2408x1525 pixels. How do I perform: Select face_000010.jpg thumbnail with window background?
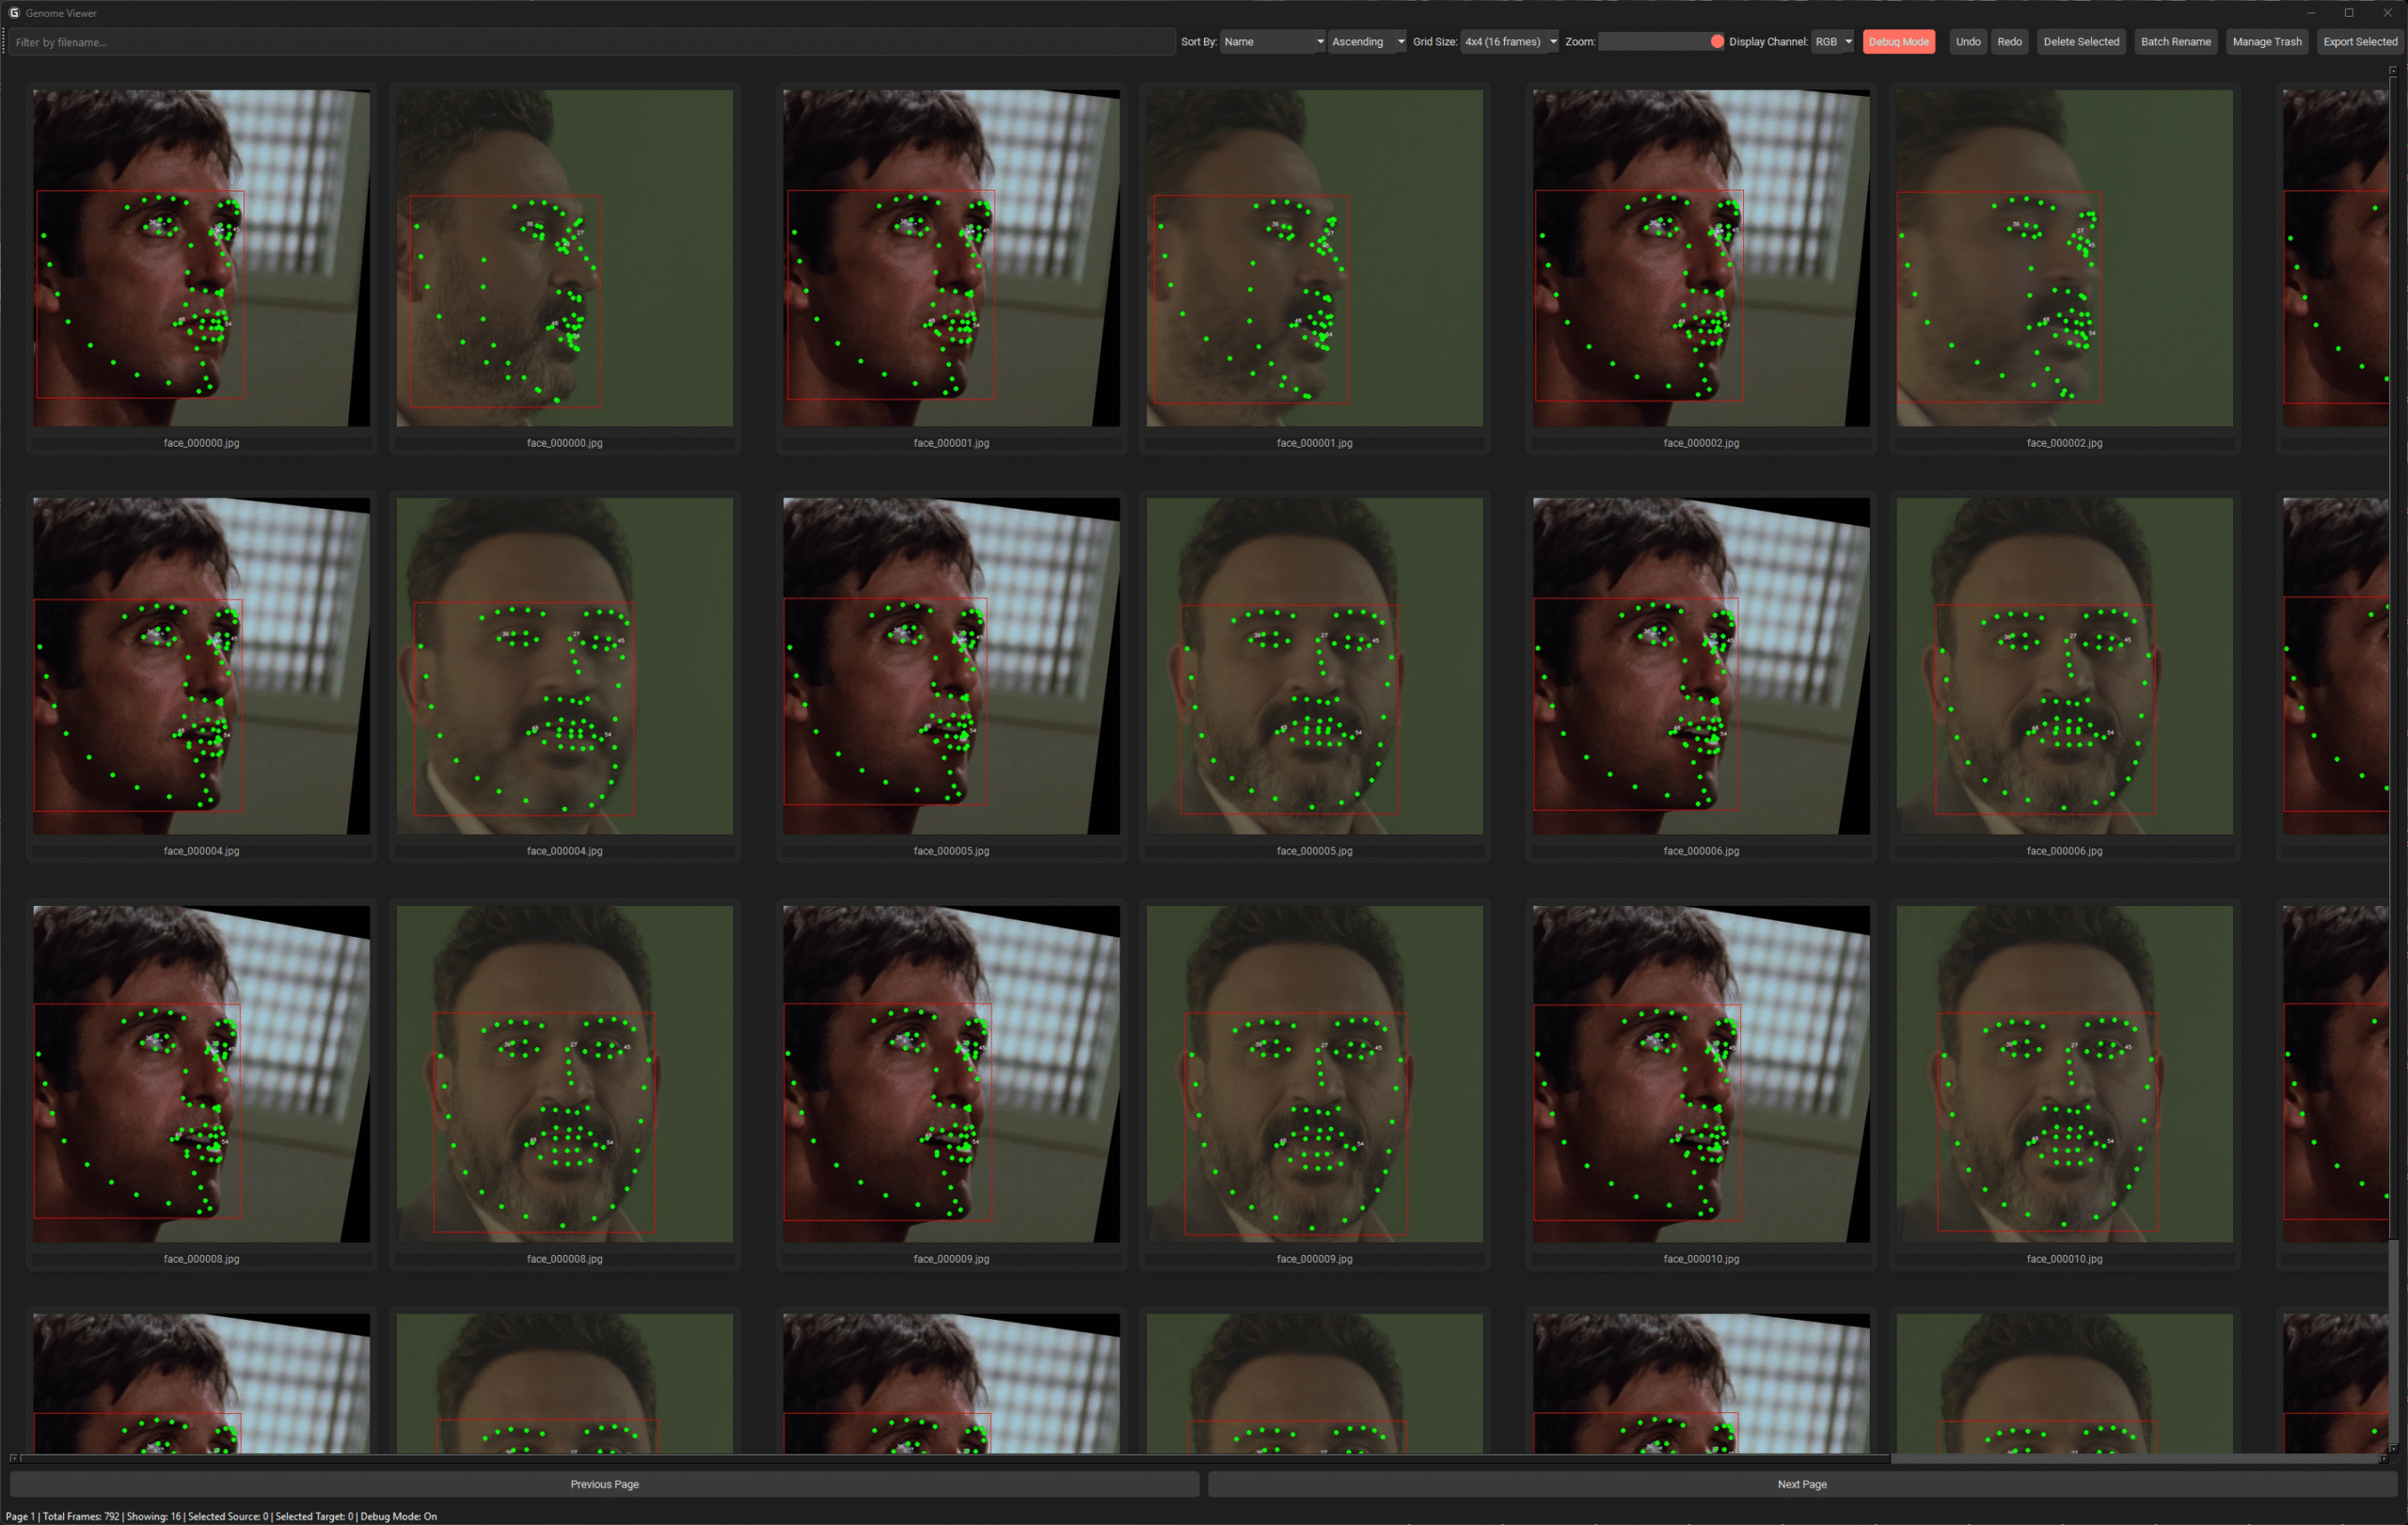pos(1701,1074)
